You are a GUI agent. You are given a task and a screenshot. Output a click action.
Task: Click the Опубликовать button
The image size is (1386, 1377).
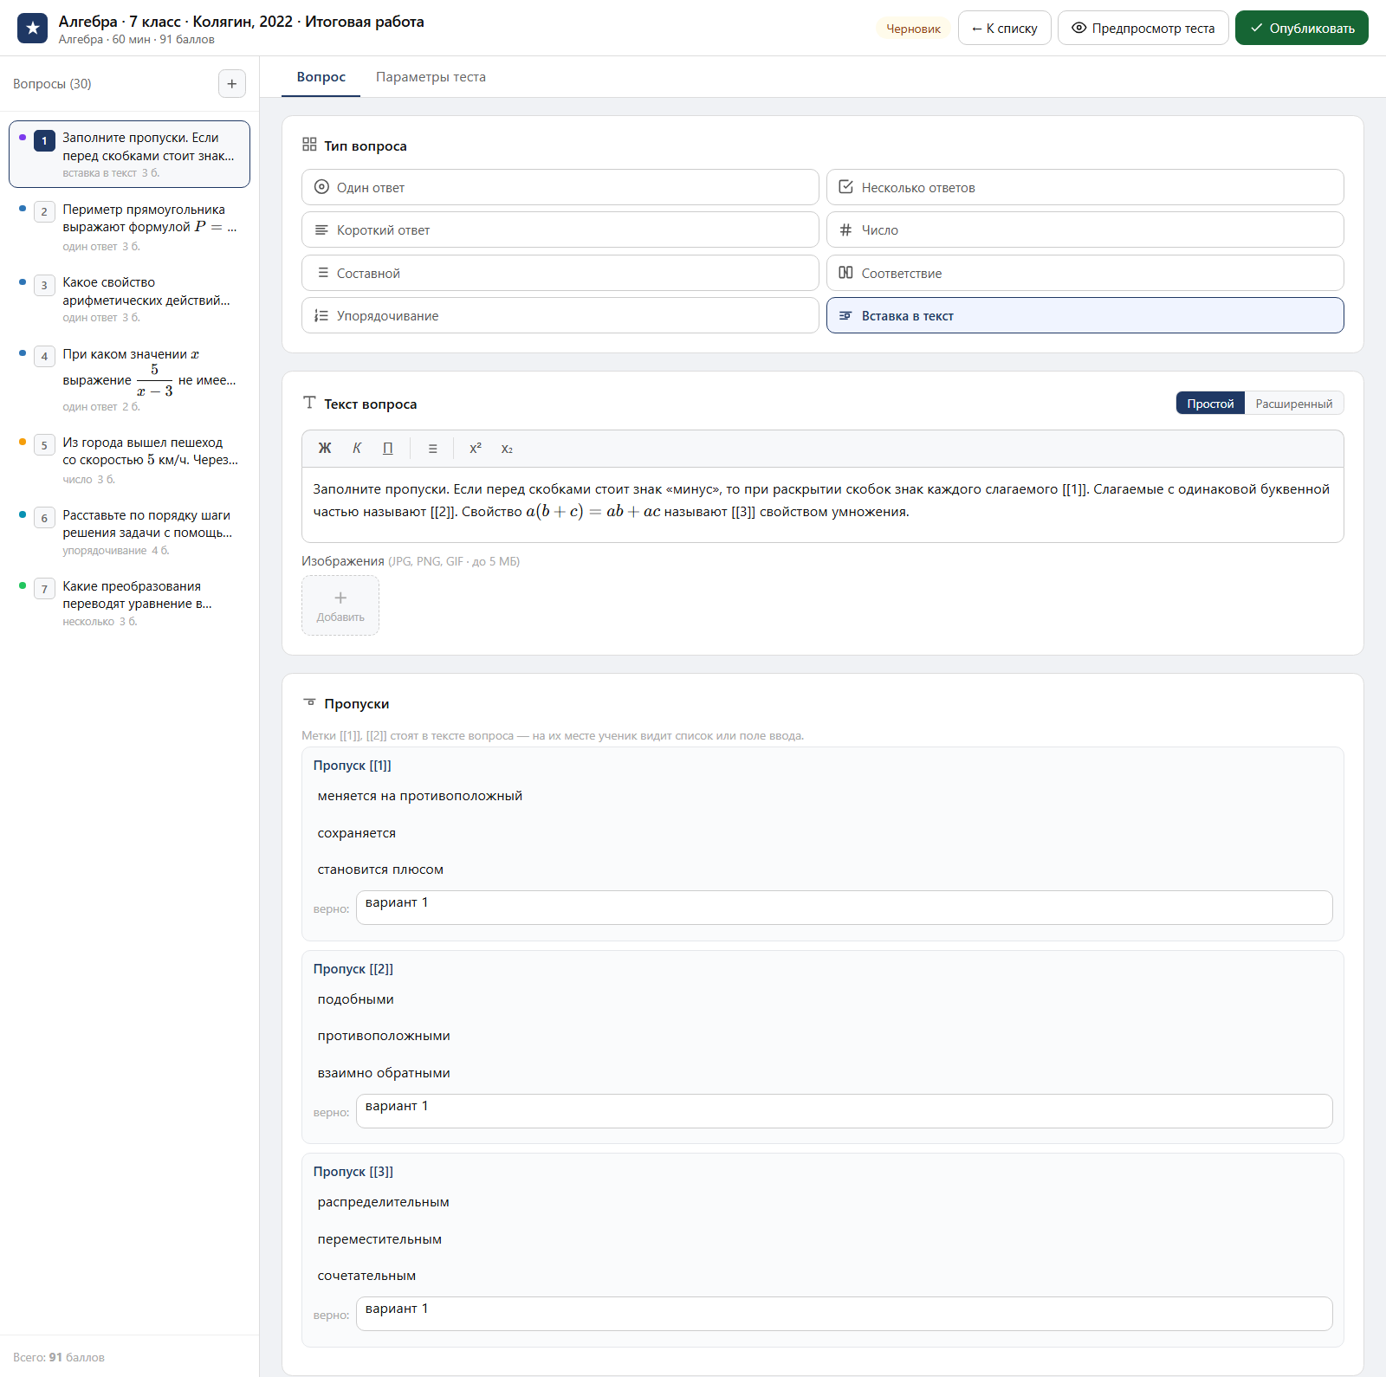(1302, 29)
